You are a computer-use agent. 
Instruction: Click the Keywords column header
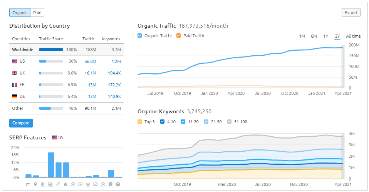[x=111, y=39]
